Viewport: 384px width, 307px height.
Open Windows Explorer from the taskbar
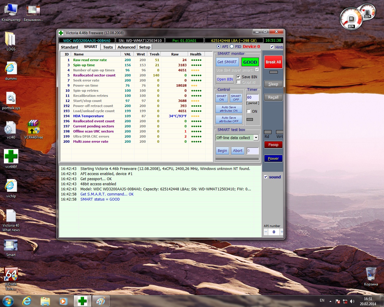pos(45,301)
